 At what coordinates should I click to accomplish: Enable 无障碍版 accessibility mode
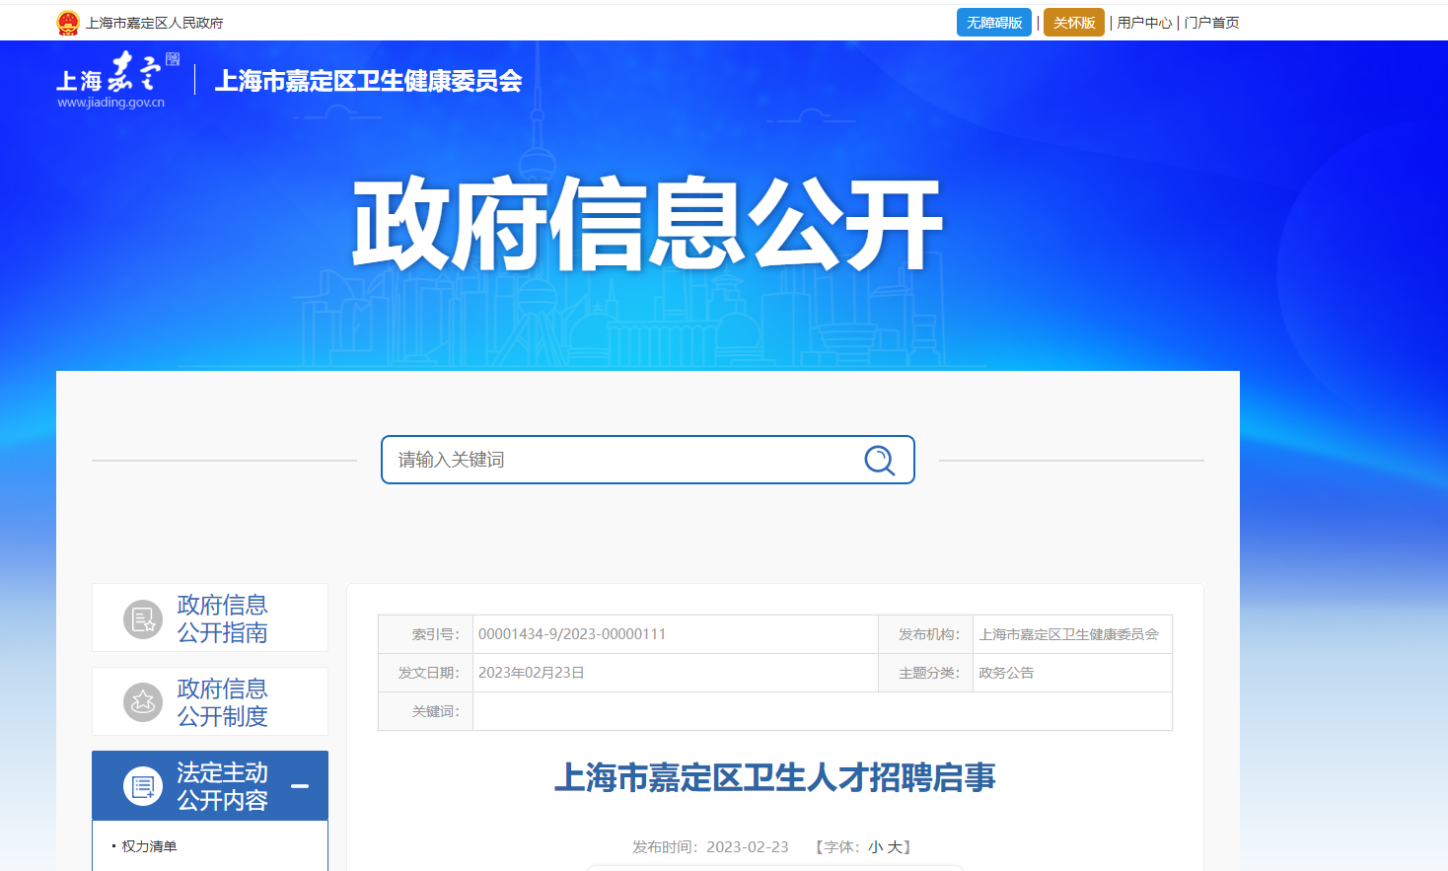(x=993, y=23)
